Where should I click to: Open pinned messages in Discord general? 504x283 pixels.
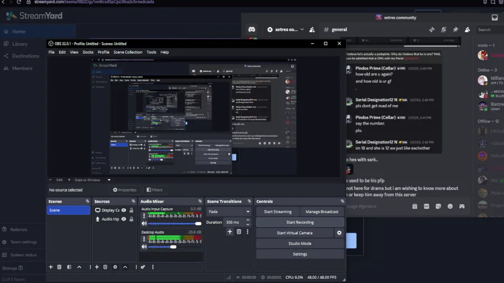tap(455, 30)
